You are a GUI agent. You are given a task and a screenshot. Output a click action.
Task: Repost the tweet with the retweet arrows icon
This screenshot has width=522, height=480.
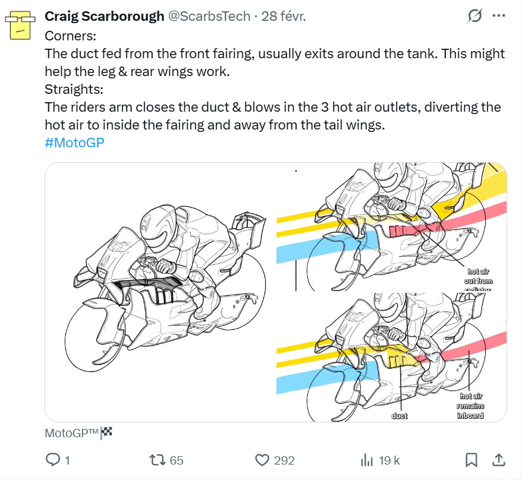tap(157, 460)
